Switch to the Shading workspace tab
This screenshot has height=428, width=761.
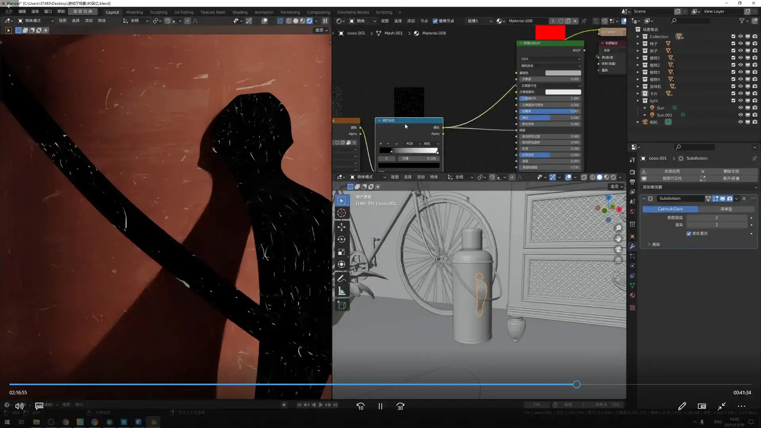point(239,12)
